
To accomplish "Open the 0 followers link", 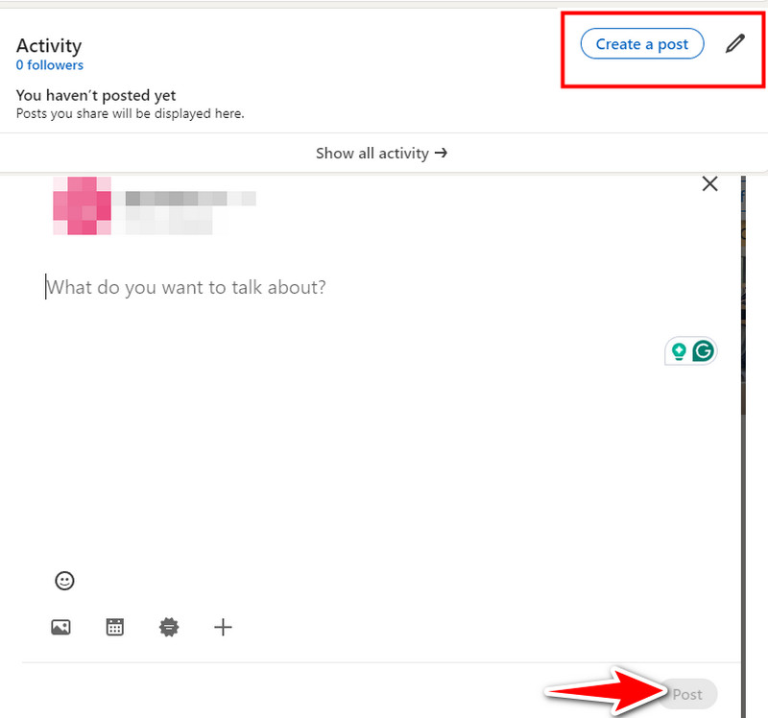I will [50, 65].
